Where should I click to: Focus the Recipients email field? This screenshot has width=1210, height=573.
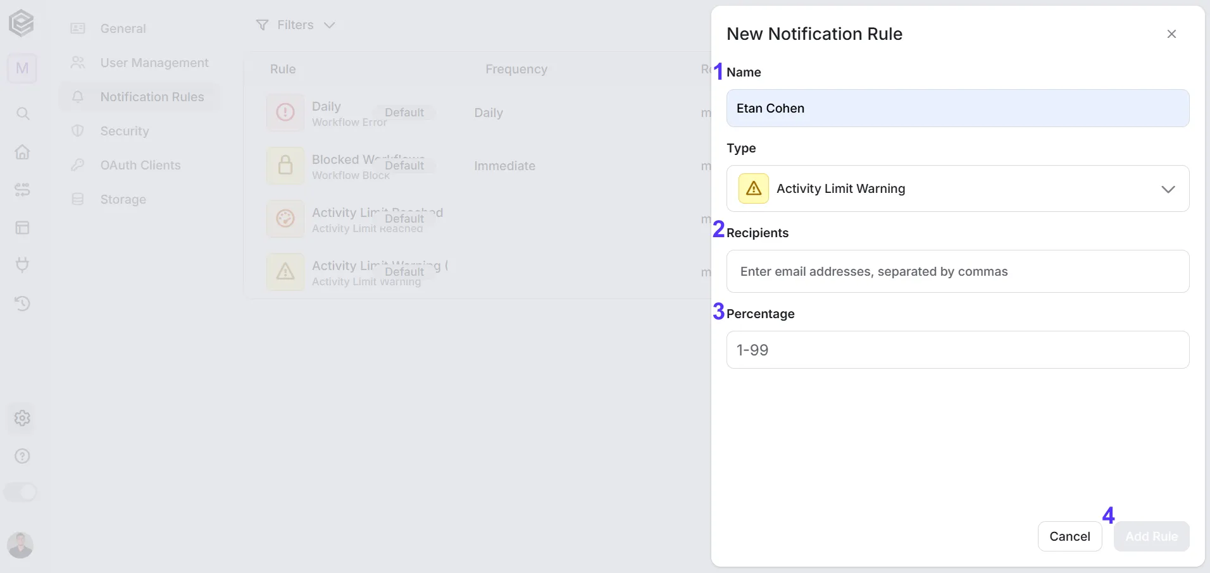click(957, 271)
